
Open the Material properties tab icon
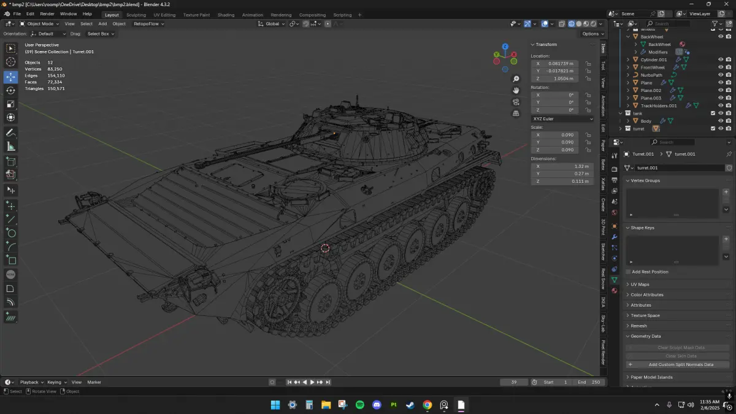click(615, 291)
